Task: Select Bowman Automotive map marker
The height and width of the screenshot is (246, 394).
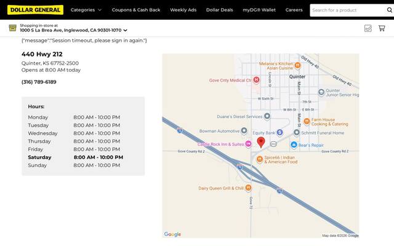Action: coord(244,131)
